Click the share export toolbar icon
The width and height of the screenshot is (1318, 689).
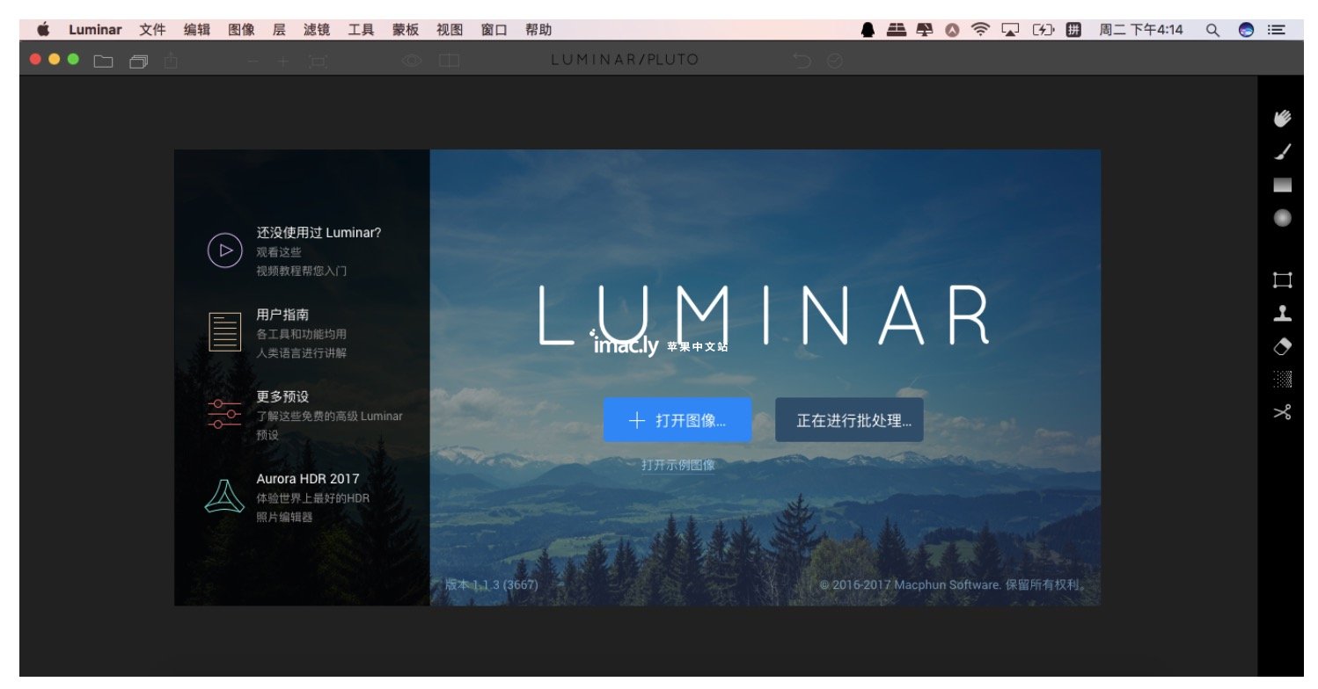click(172, 60)
